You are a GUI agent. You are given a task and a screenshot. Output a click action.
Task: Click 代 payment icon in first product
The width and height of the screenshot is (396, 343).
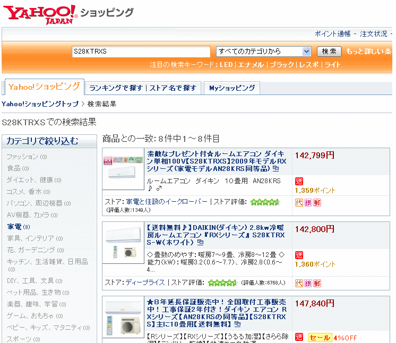point(299,203)
